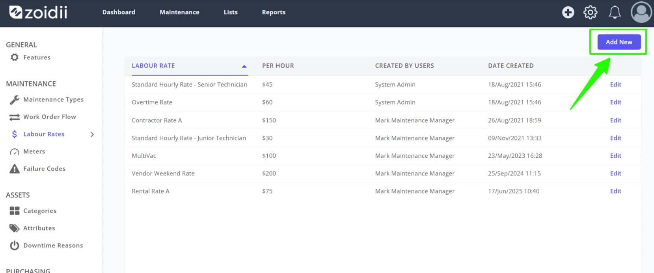Go to the zoidii logo home

pos(38,12)
